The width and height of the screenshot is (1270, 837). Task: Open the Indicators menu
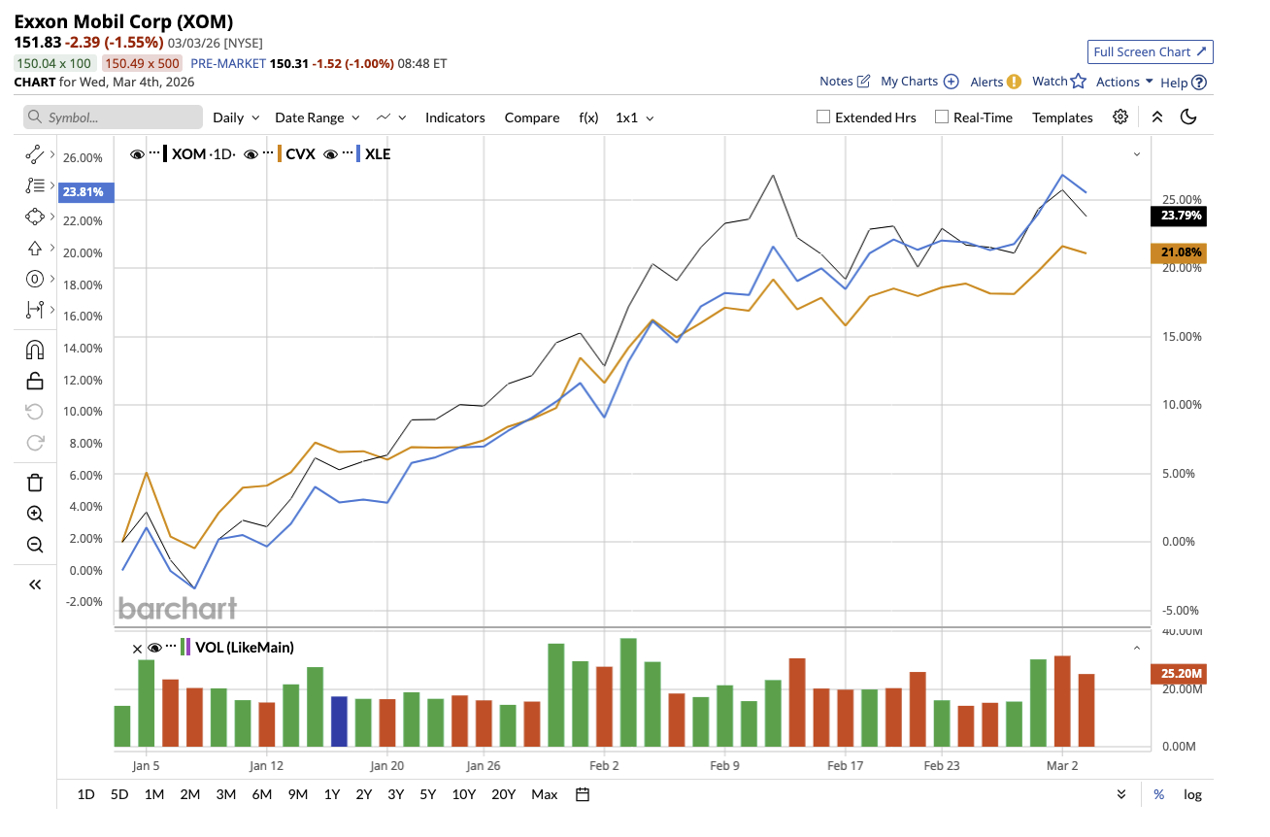point(454,117)
